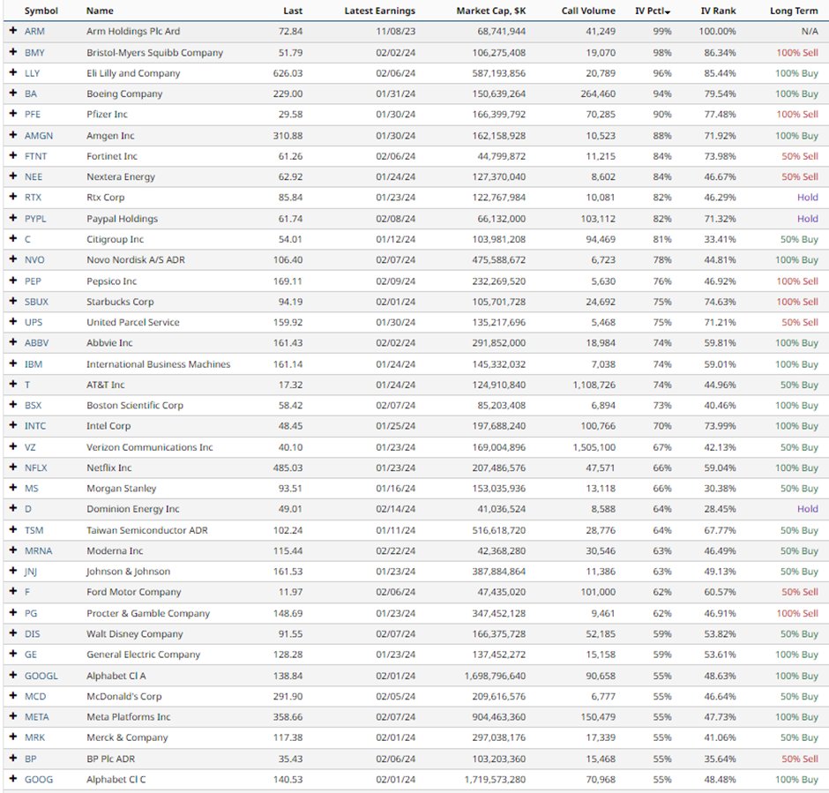Screen dimensions: 829x793
Task: Open the GE ticker link
Action: [31, 654]
